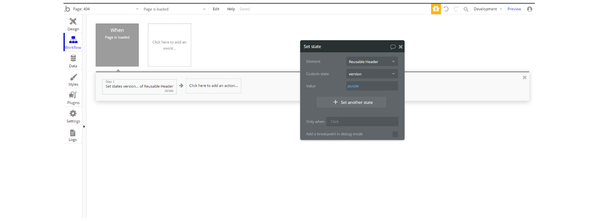Undo the last change
This screenshot has height=221, width=599.
446,9
